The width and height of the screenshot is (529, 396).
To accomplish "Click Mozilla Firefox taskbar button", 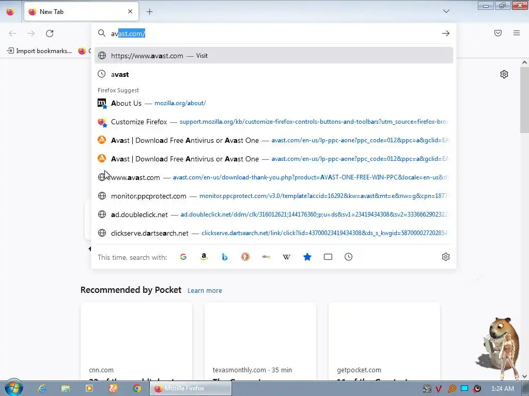I will tap(191, 388).
